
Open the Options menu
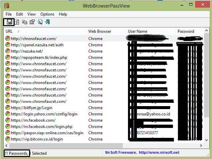[x=47, y=14]
